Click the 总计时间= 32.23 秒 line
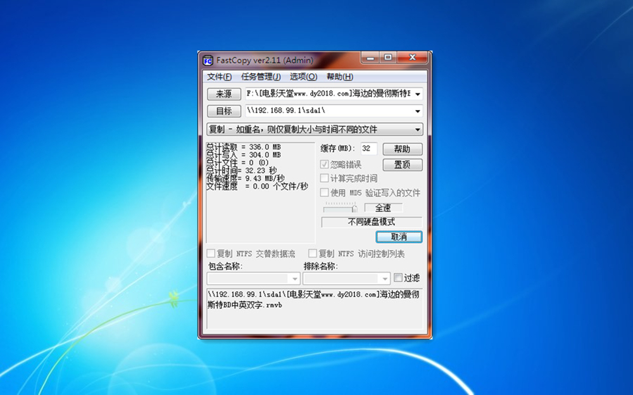Screen dimensions: 633x395 click(241, 170)
